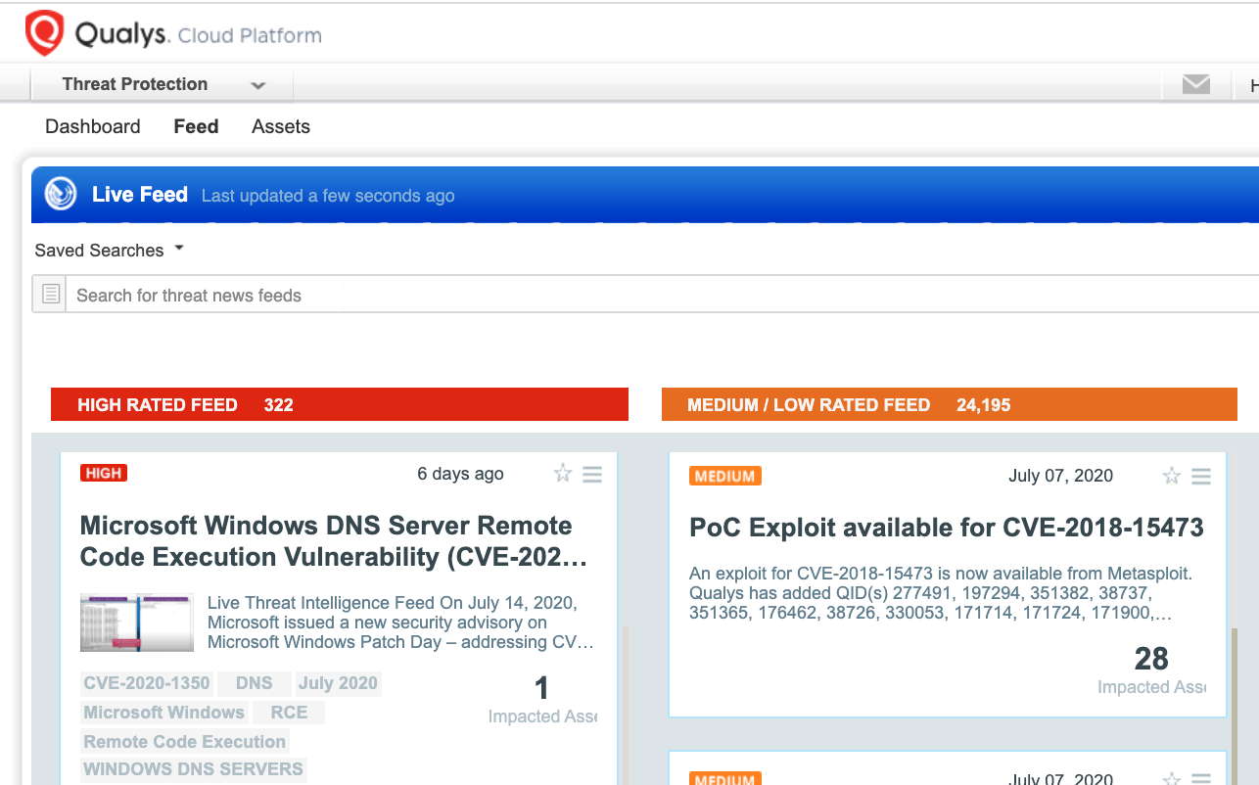Open the Threat Protection module switcher

click(135, 84)
